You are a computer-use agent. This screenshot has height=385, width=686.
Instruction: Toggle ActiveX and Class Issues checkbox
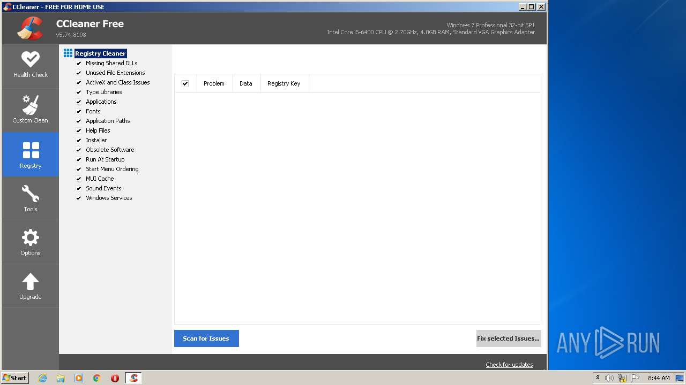pos(79,82)
